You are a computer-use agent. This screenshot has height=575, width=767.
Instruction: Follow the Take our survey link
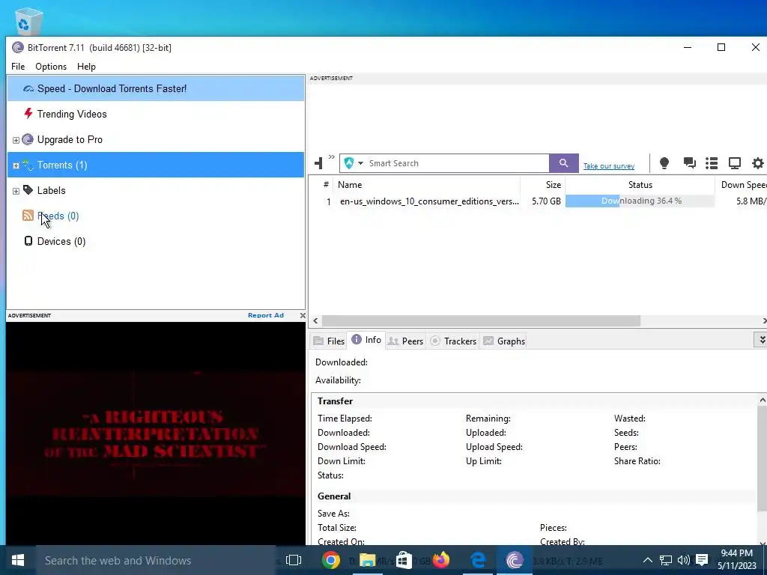tap(609, 165)
